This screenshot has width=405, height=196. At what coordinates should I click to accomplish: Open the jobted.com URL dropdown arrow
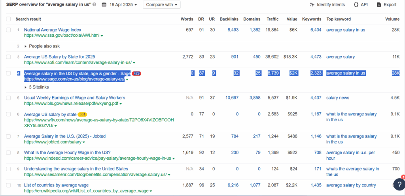(84, 142)
